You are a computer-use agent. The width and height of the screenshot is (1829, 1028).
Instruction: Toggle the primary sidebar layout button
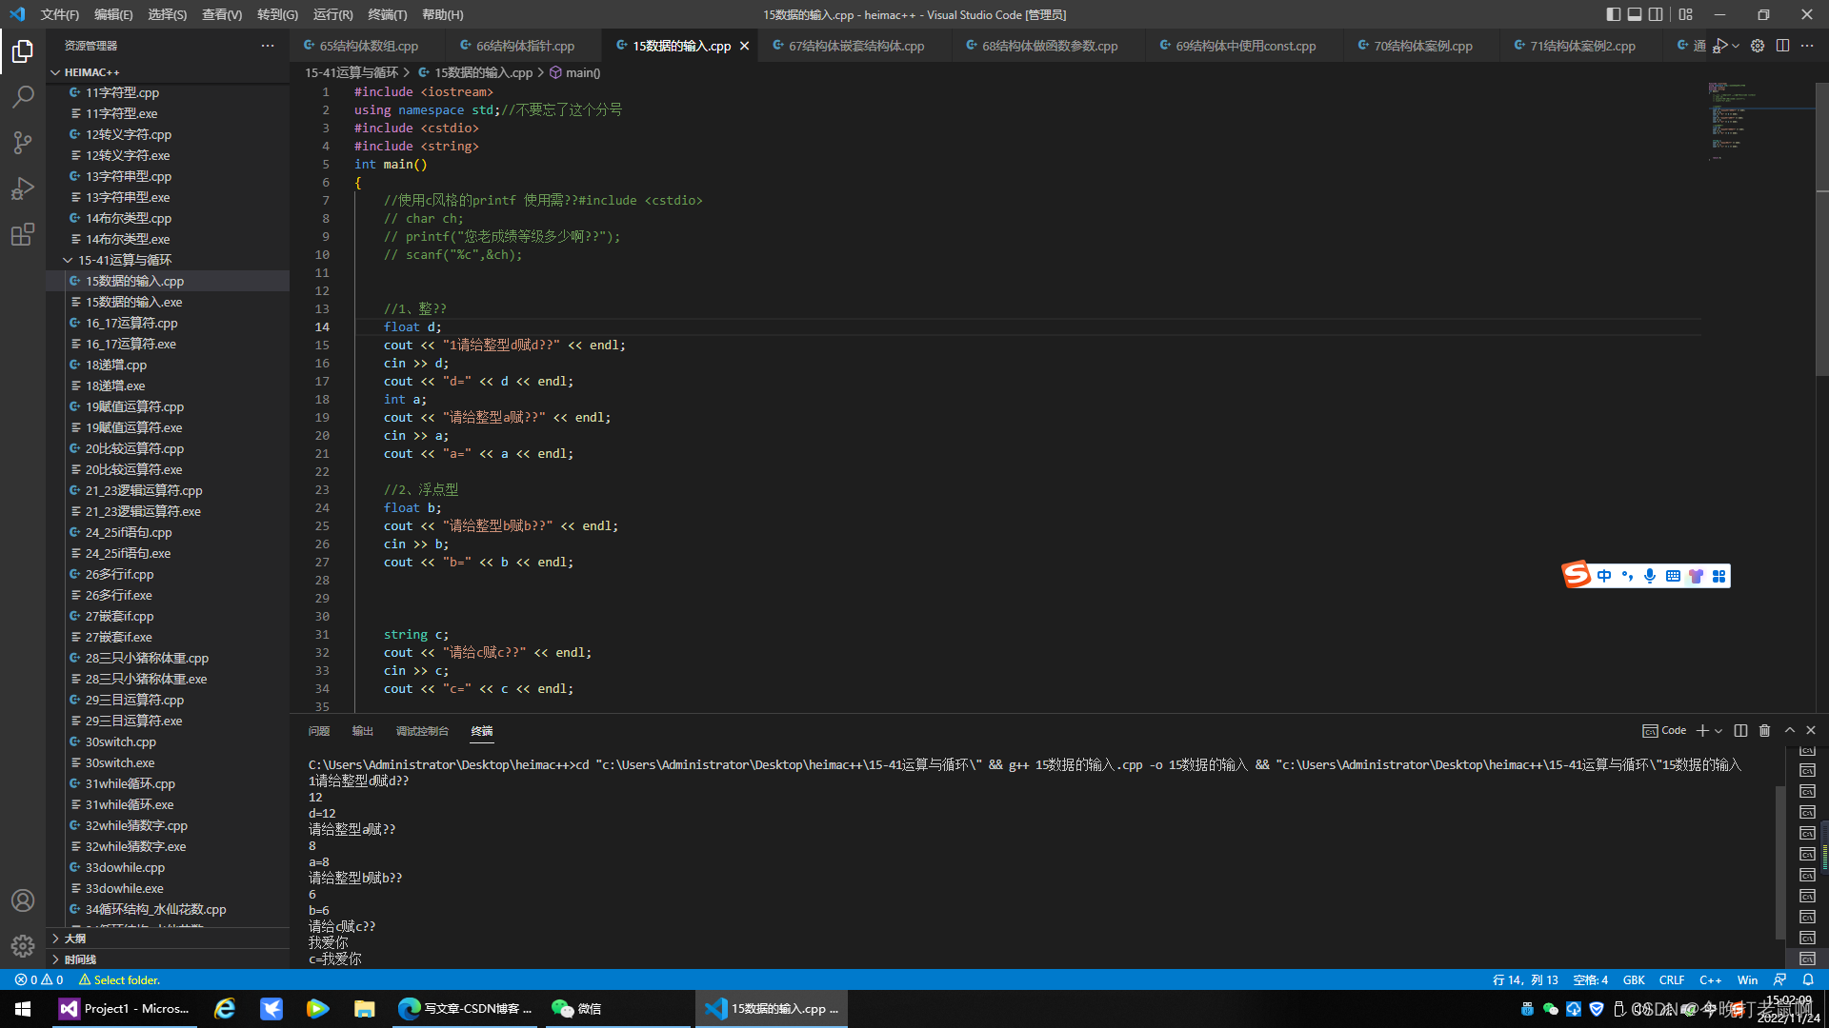(1613, 14)
